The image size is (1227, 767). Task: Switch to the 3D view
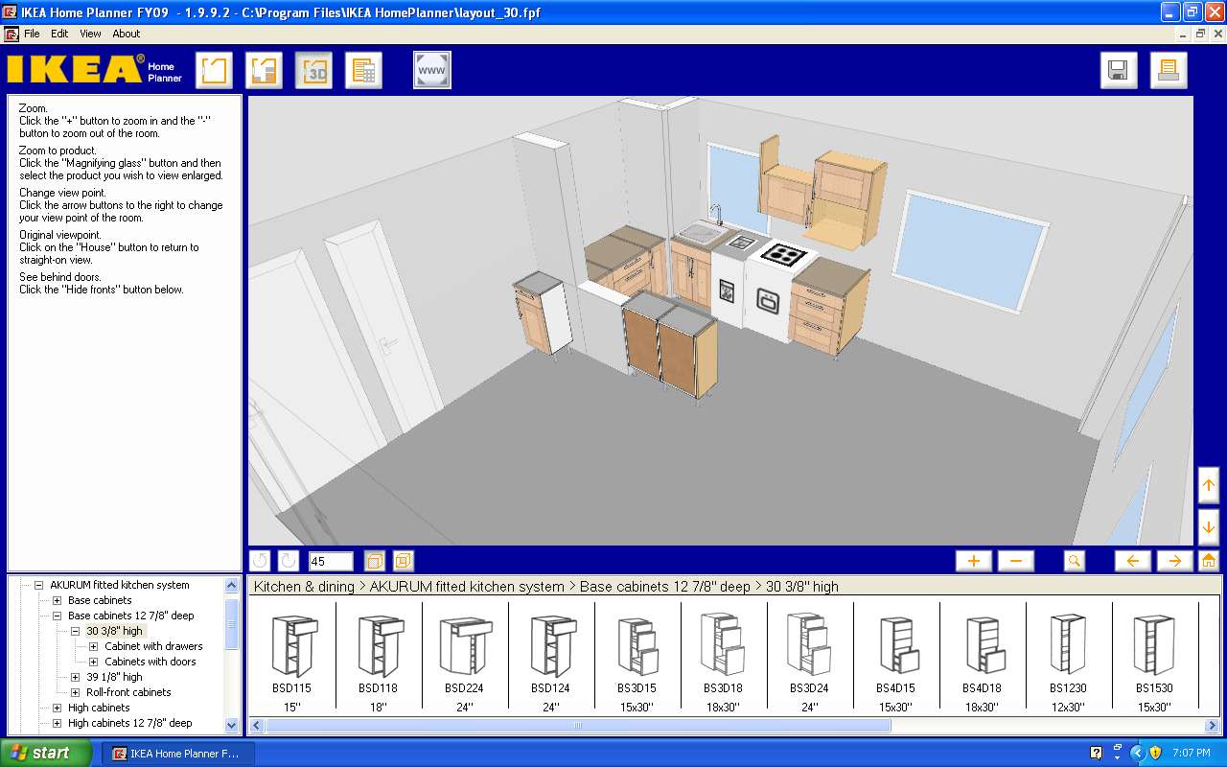coord(314,69)
